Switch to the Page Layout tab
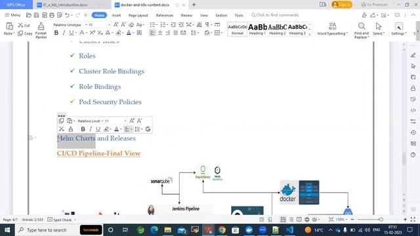 point(138,15)
